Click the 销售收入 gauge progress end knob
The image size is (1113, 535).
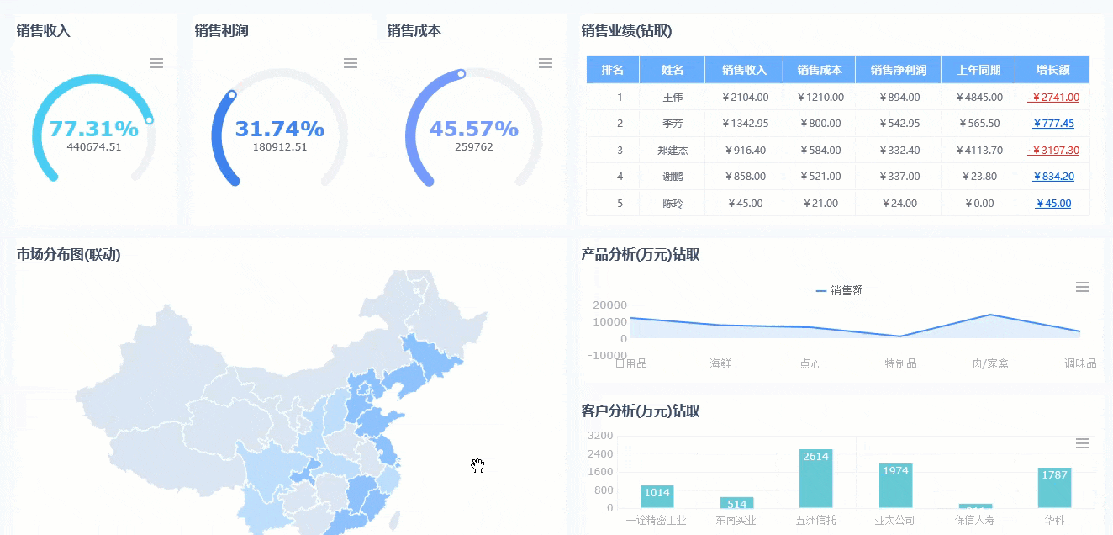(149, 120)
